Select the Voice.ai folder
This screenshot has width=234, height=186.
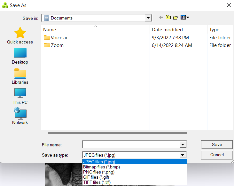(x=59, y=38)
